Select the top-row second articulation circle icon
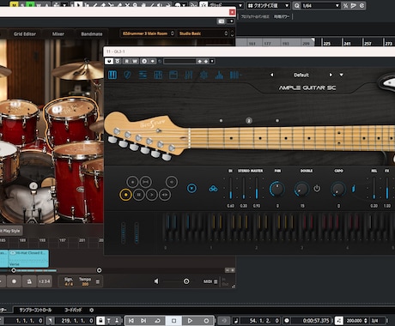 pyautogui.click(x=145, y=182)
